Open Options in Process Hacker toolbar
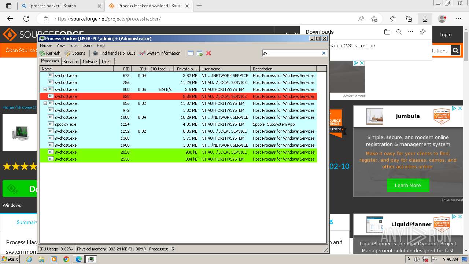This screenshot has width=469, height=264. (x=75, y=53)
